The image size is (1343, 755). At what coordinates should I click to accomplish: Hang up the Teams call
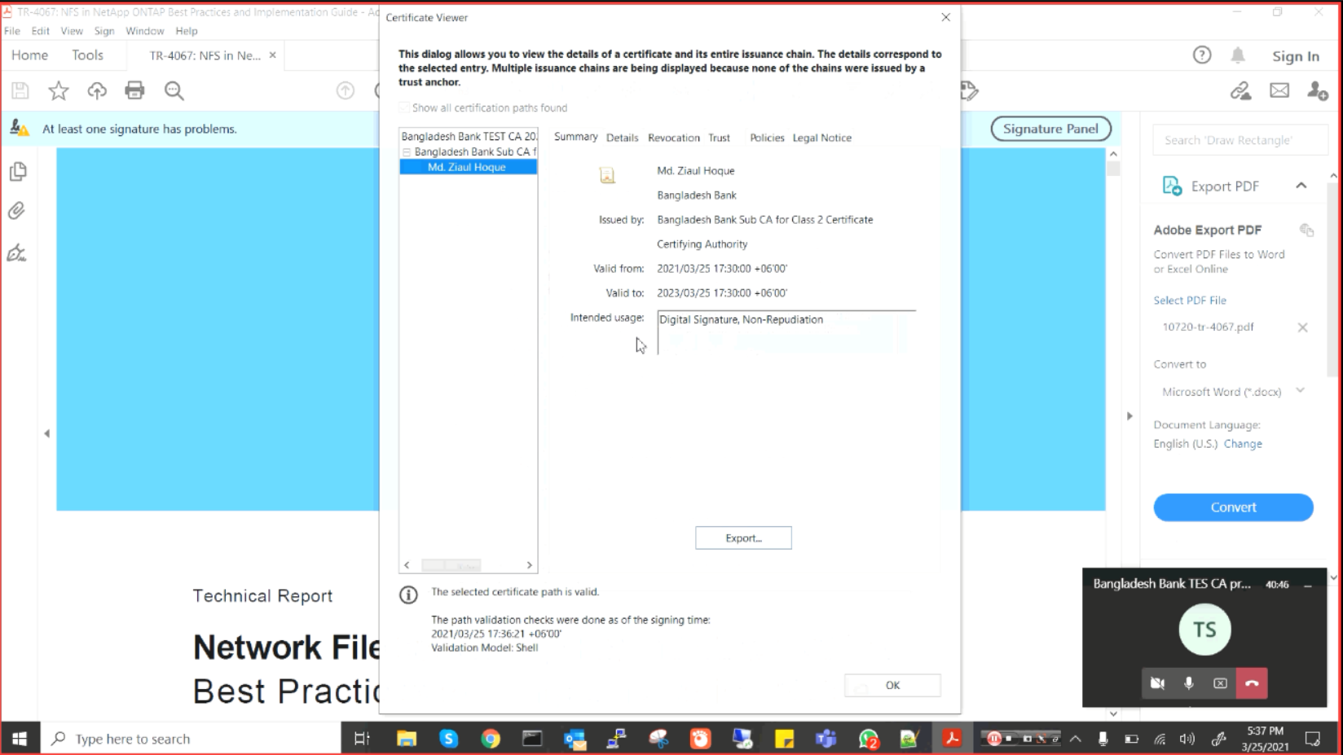tap(1252, 683)
